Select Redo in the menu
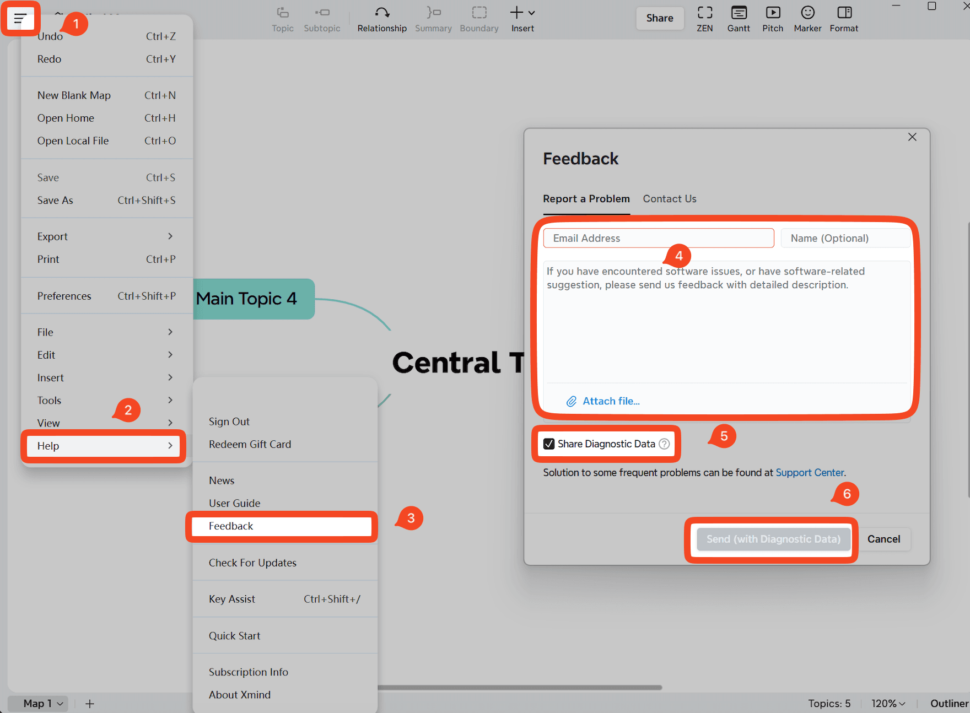This screenshot has height=713, width=970. tap(106, 59)
